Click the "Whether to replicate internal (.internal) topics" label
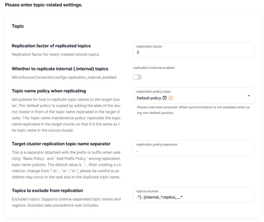Viewport: 264px width, 222px height. [x=60, y=69]
